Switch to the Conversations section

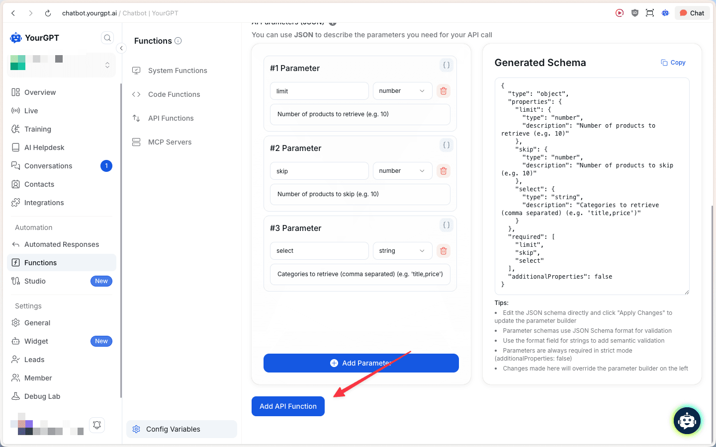tap(48, 165)
